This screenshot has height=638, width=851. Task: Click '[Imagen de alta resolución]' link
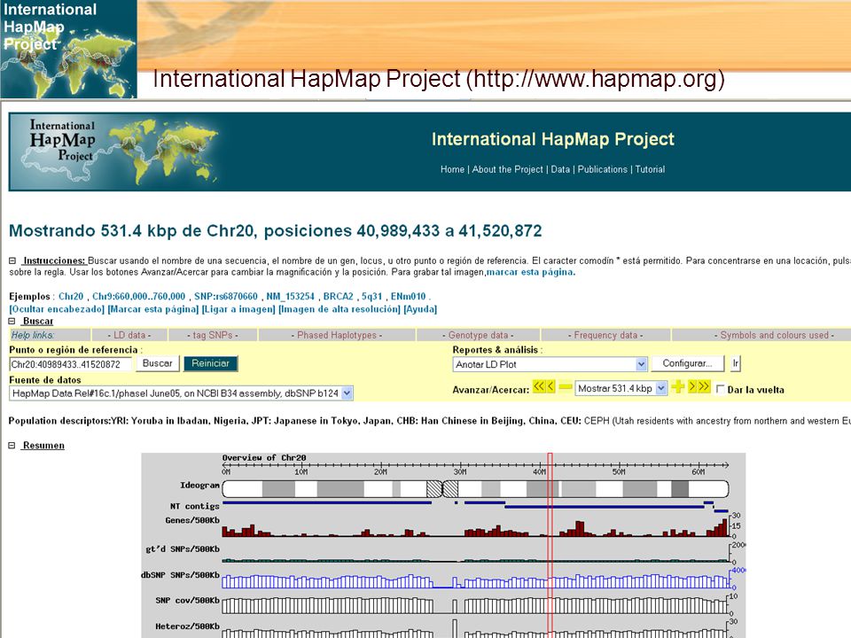click(x=340, y=309)
